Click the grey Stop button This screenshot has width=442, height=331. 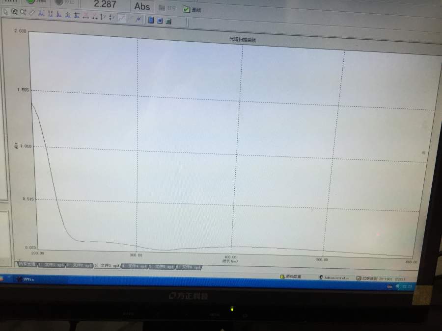point(64,2)
